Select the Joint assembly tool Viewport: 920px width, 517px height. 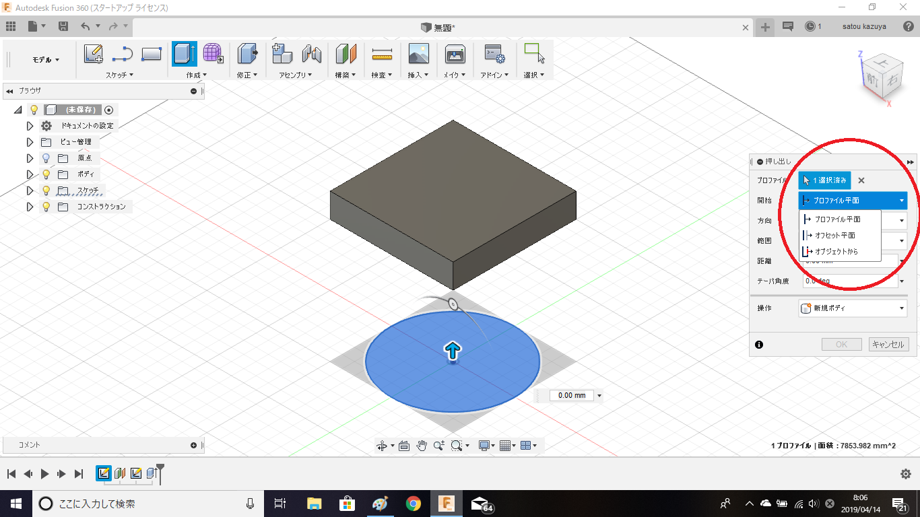coord(311,54)
